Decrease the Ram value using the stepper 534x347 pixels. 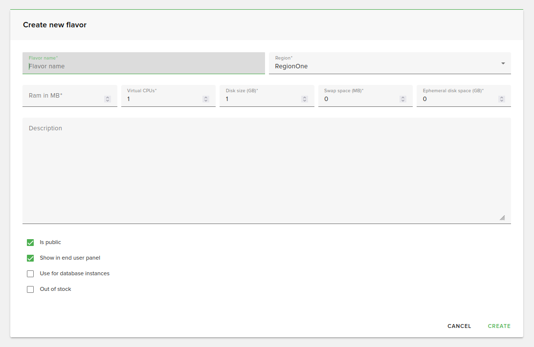107,101
